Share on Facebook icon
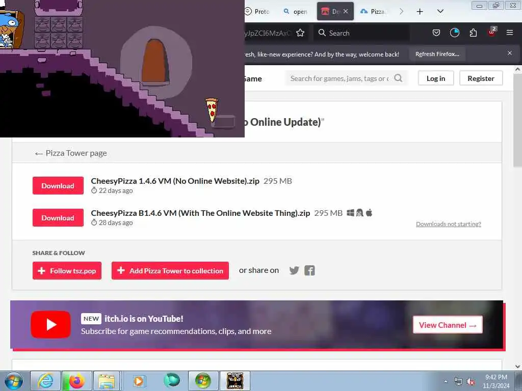Image resolution: width=522 pixels, height=391 pixels. click(x=309, y=271)
